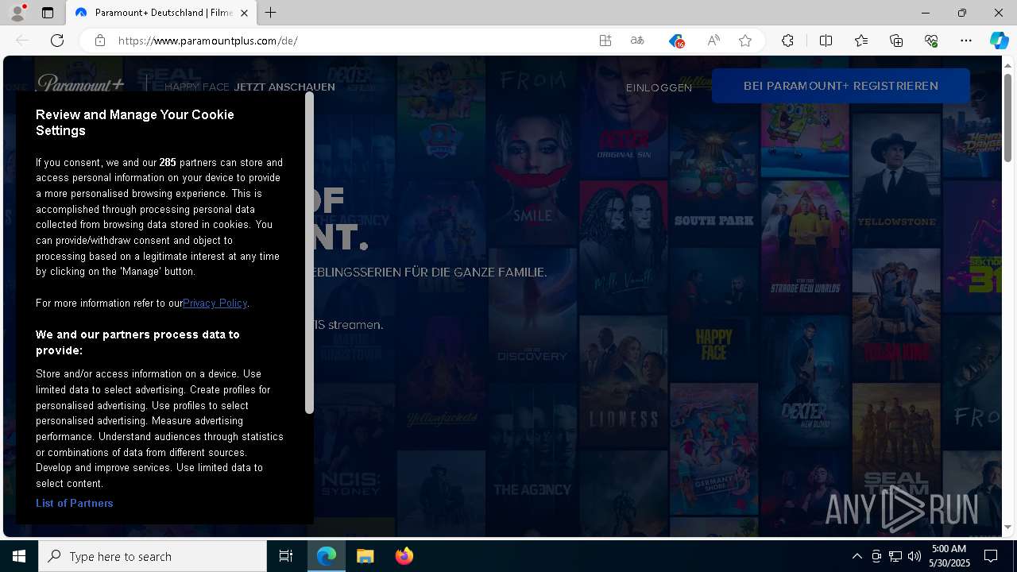Open the Favorites list icon
The width and height of the screenshot is (1017, 572).
pyautogui.click(x=861, y=41)
